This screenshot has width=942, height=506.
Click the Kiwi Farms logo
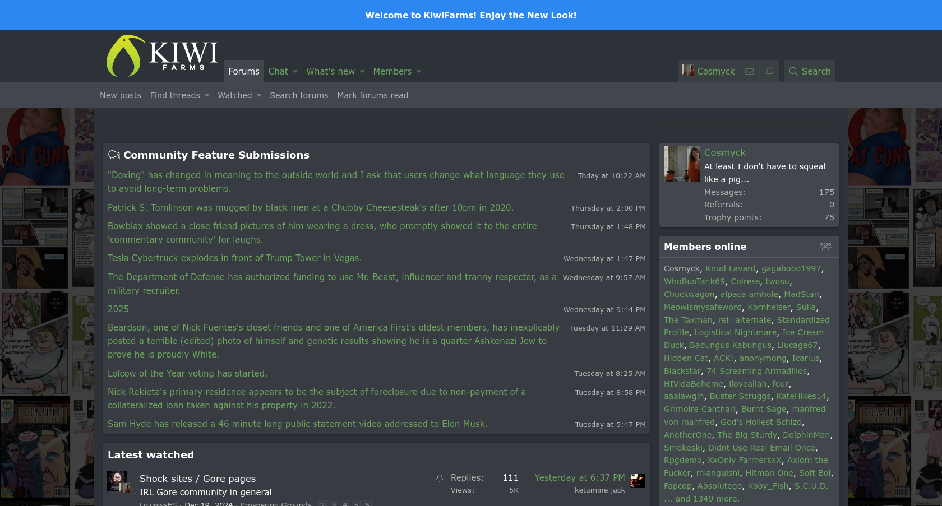162,56
